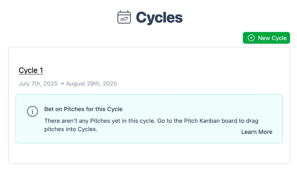Follow the Learn More link
The height and width of the screenshot is (170, 297).
(257, 132)
